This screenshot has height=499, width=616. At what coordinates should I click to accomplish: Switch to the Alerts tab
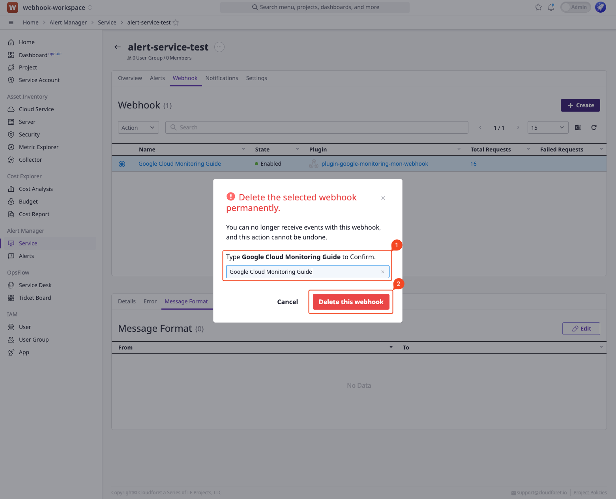click(157, 78)
